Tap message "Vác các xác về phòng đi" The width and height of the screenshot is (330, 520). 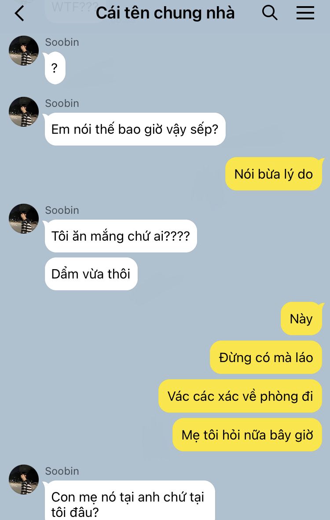(x=240, y=396)
